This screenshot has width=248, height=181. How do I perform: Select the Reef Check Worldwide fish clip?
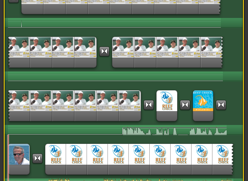(203, 106)
